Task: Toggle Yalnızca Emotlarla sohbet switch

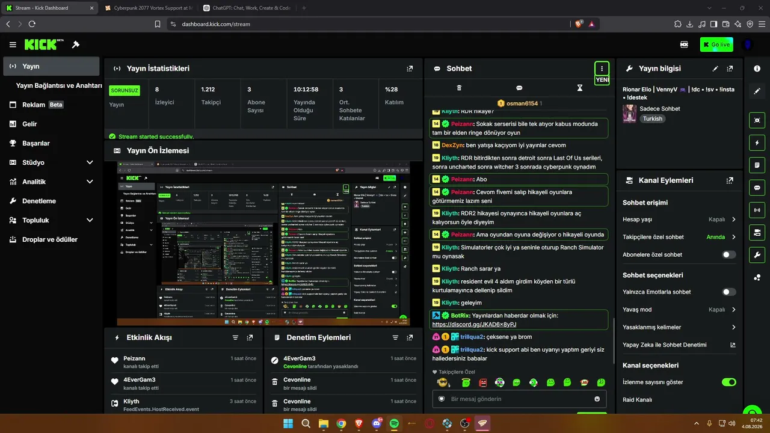Action: coord(729,292)
